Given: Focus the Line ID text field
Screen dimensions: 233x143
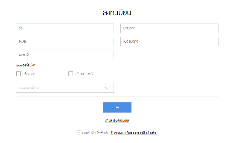Looking at the screenshot, I should pos(65,55).
